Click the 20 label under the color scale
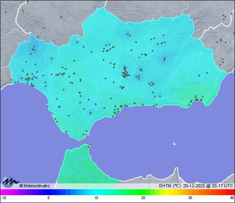This screenshot has width=235, height=203. pyautogui.click(x=143, y=198)
